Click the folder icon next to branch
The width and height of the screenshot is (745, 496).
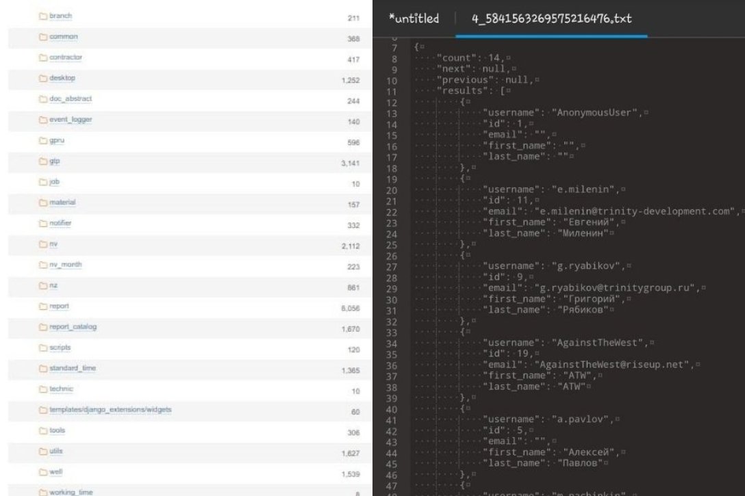point(44,16)
